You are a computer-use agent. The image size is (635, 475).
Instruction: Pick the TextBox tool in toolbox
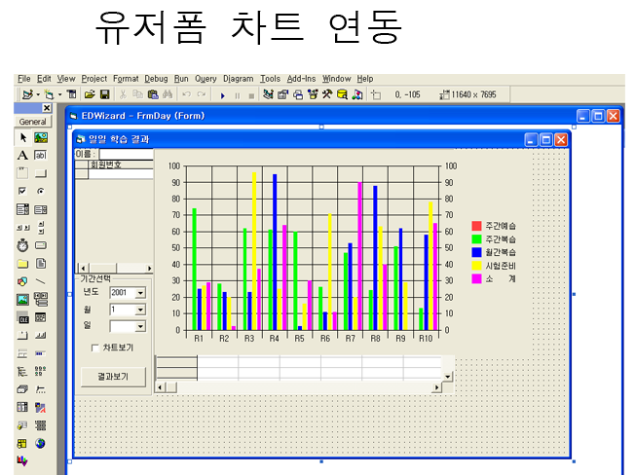[40, 155]
